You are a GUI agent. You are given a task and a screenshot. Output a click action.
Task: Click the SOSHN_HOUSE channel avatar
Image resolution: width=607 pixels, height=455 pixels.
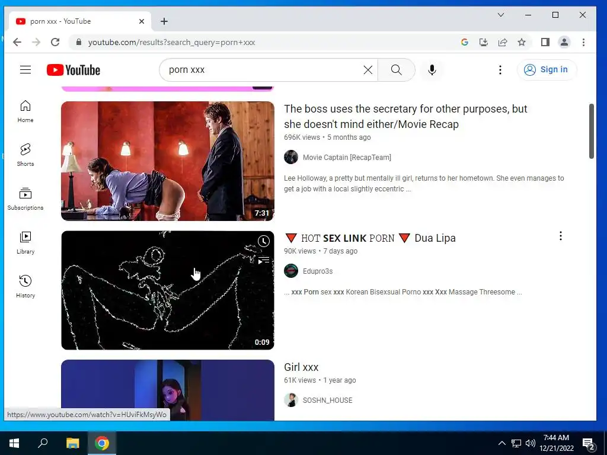(x=290, y=400)
